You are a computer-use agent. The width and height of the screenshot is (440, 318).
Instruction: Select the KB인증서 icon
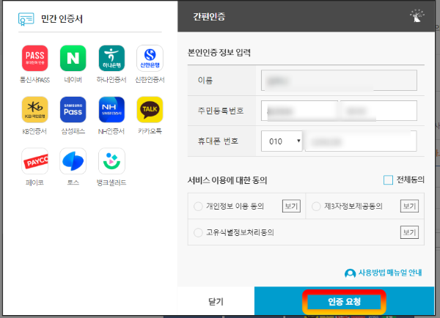(34, 110)
